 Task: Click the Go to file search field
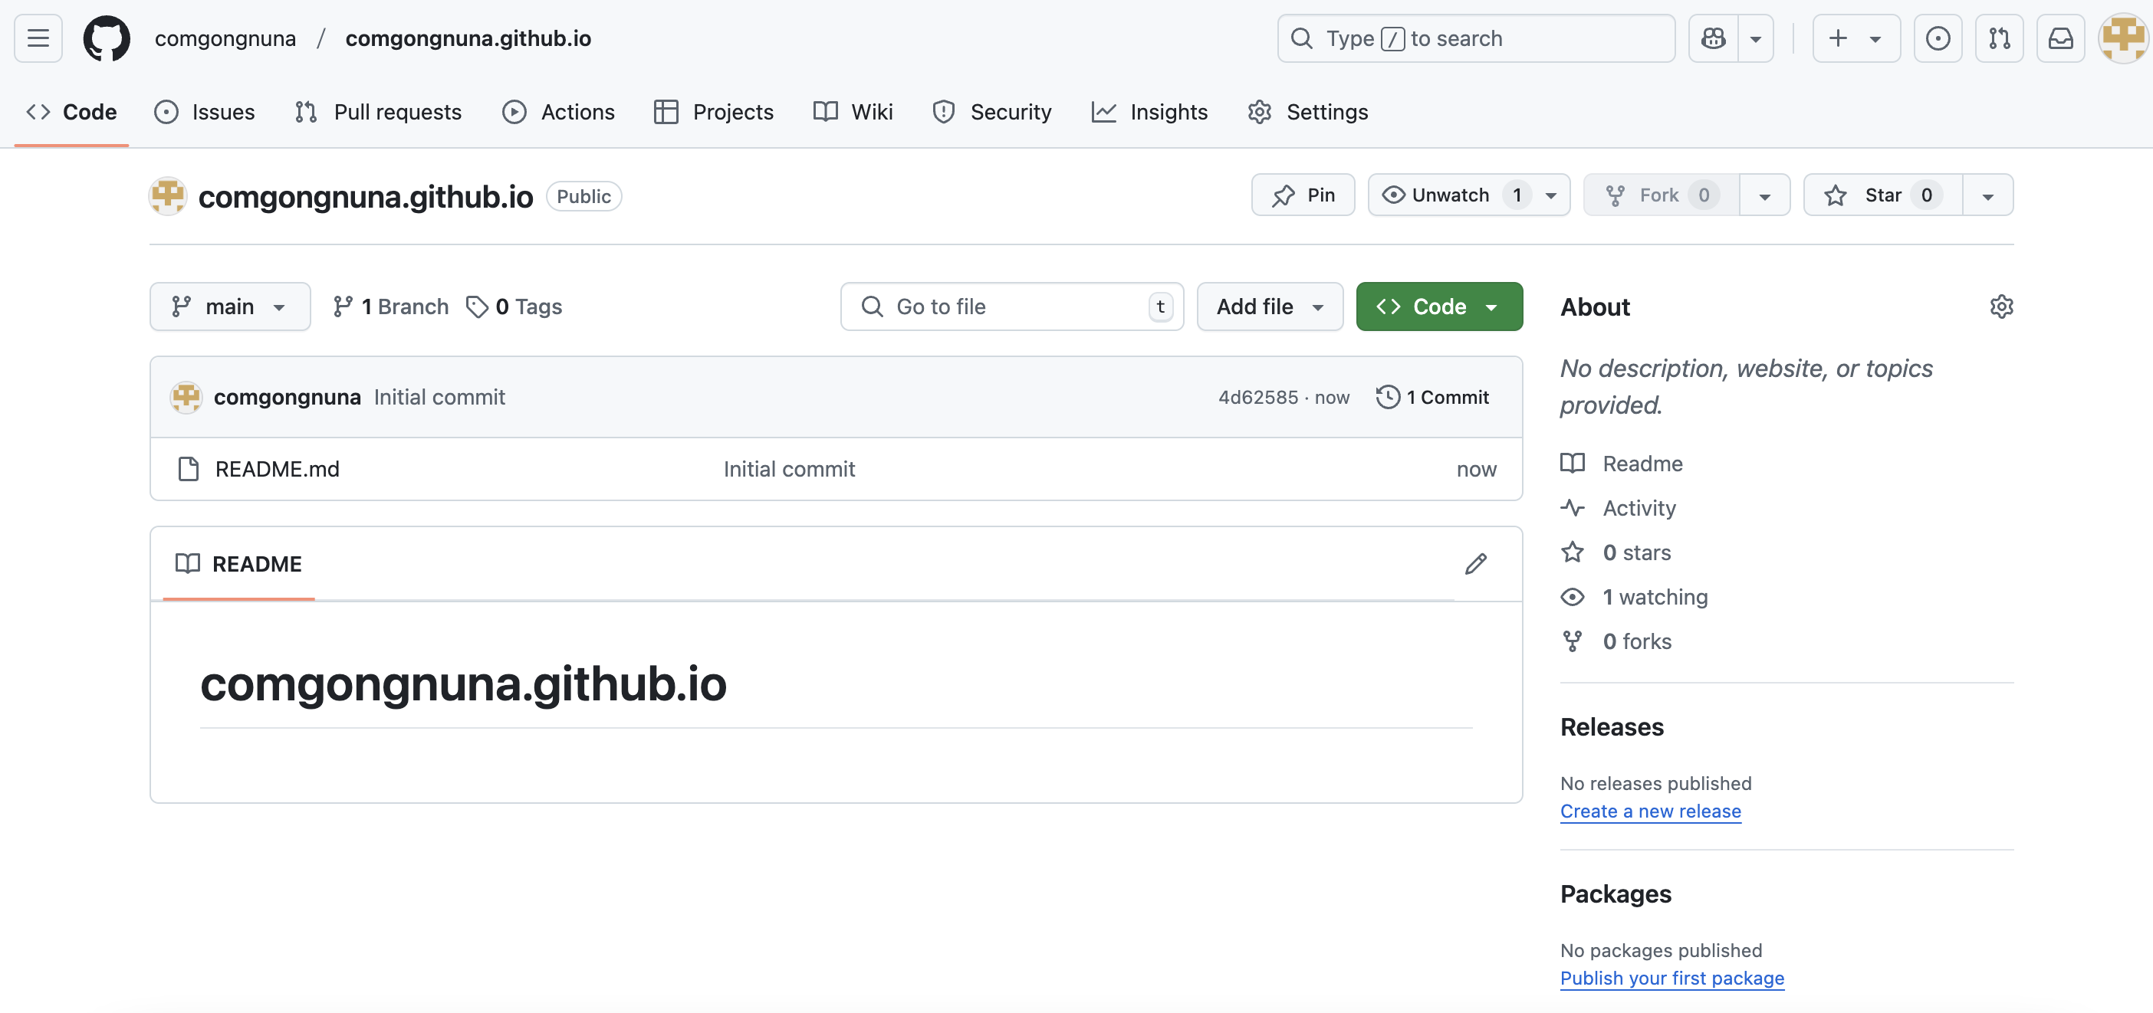tap(1011, 307)
